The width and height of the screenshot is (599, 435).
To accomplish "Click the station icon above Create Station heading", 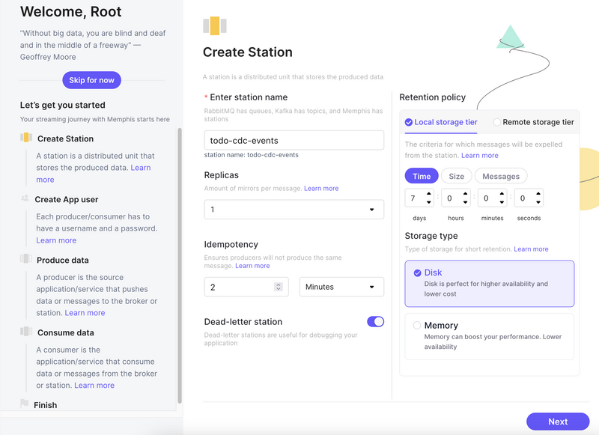I will coord(215,26).
